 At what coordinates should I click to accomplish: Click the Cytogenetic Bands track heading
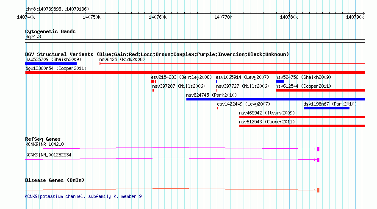click(50, 31)
